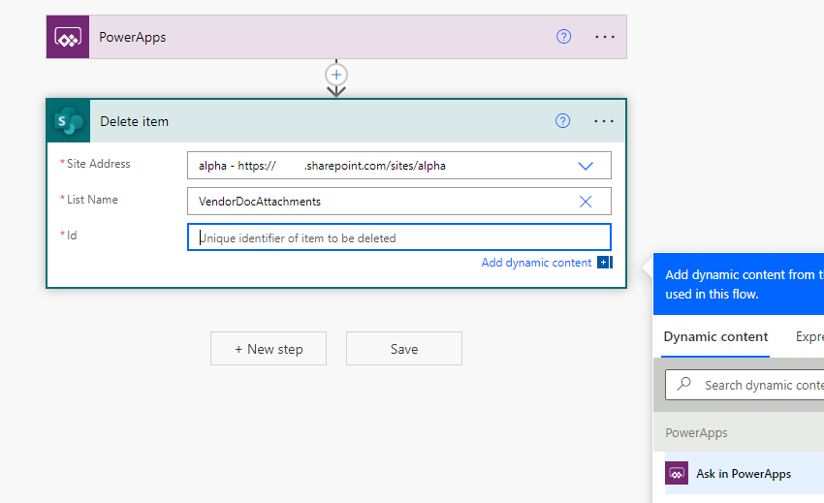Click the Delete item action title
The width and height of the screenshot is (824, 503).
click(x=135, y=121)
